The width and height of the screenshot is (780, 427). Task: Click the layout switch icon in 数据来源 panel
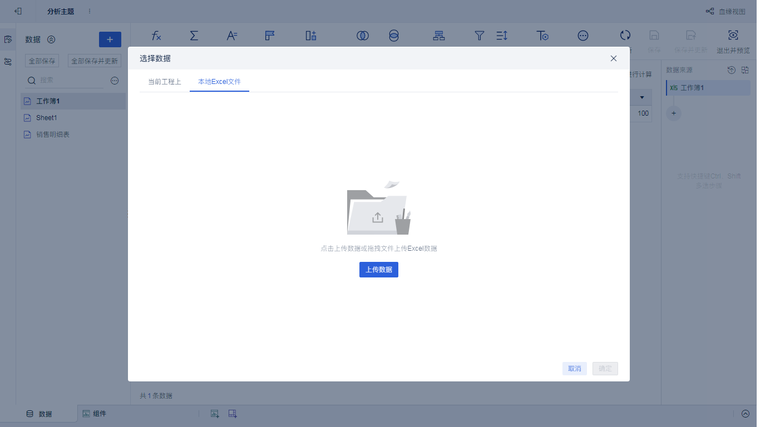coord(745,70)
